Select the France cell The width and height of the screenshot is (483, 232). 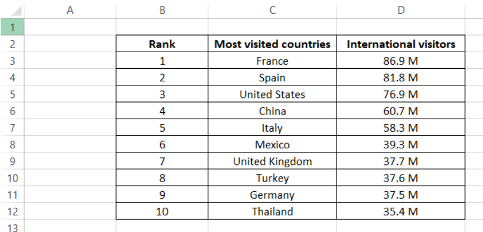coord(272,61)
